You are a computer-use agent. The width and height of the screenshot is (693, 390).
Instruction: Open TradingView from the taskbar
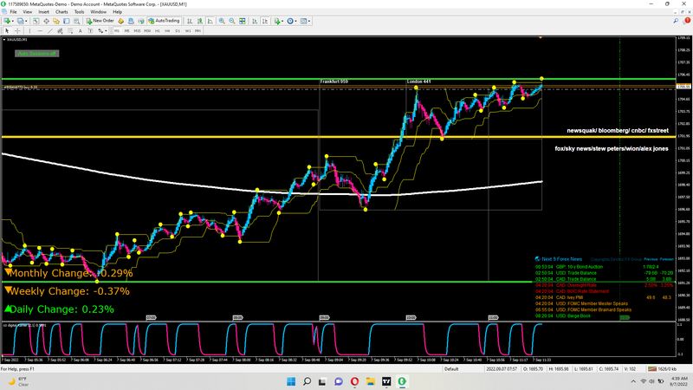(x=386, y=381)
